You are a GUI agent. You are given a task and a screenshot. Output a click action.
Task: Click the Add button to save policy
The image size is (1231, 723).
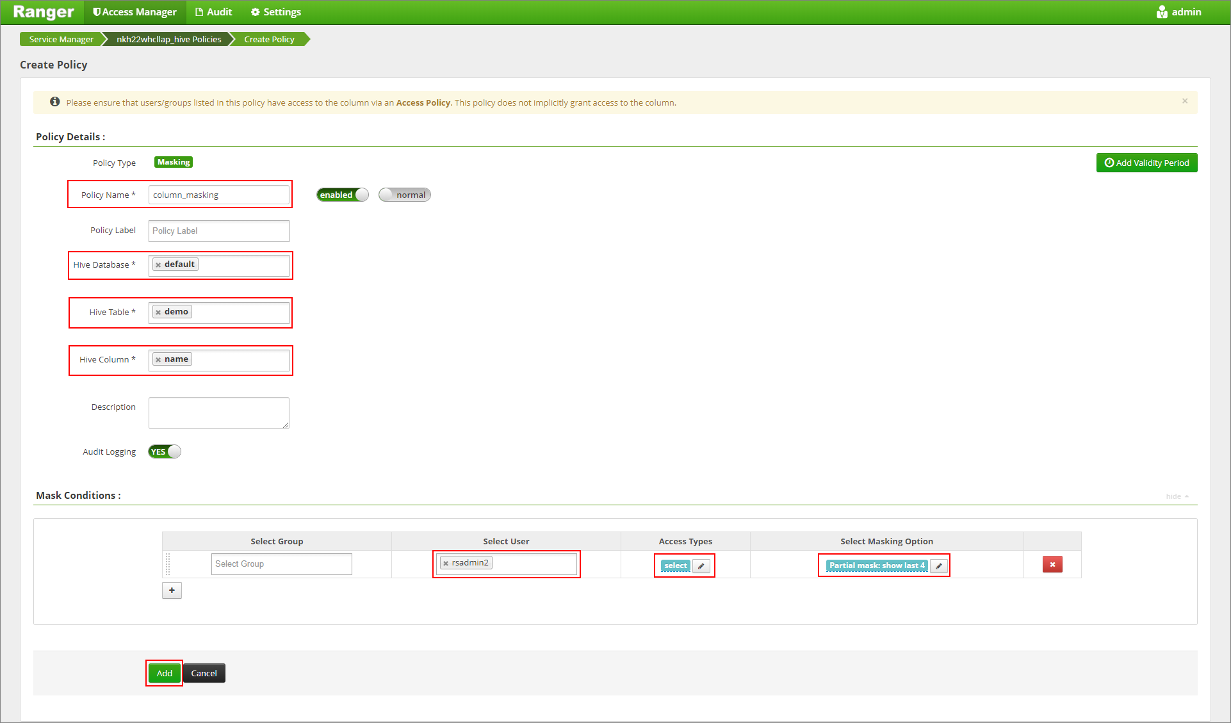point(165,673)
